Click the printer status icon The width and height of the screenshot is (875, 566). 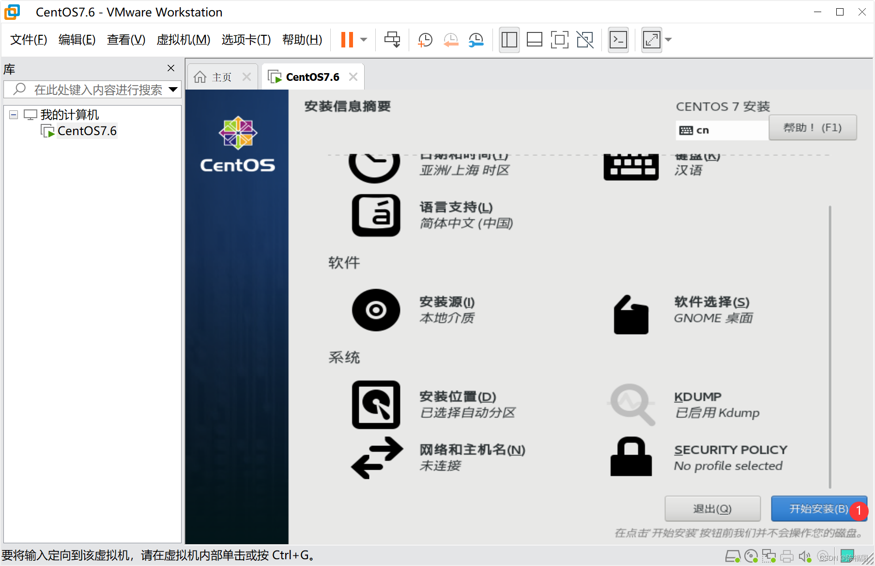[x=787, y=557]
